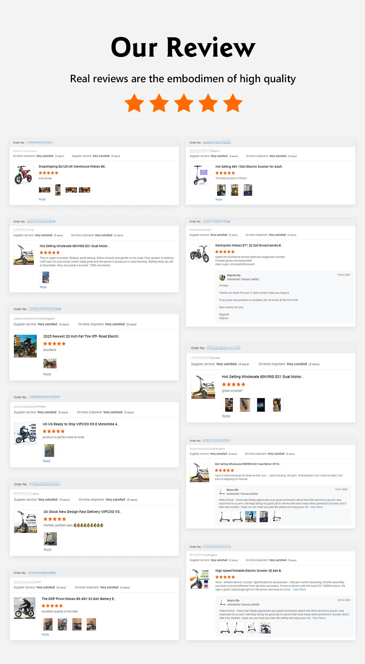Open '2025 Newest 20 Inch Fat Tire' product title
Image resolution: width=365 pixels, height=664 pixels.
pos(82,336)
